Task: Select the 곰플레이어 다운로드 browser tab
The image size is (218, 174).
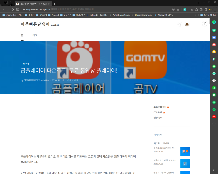Action: tap(33, 4)
